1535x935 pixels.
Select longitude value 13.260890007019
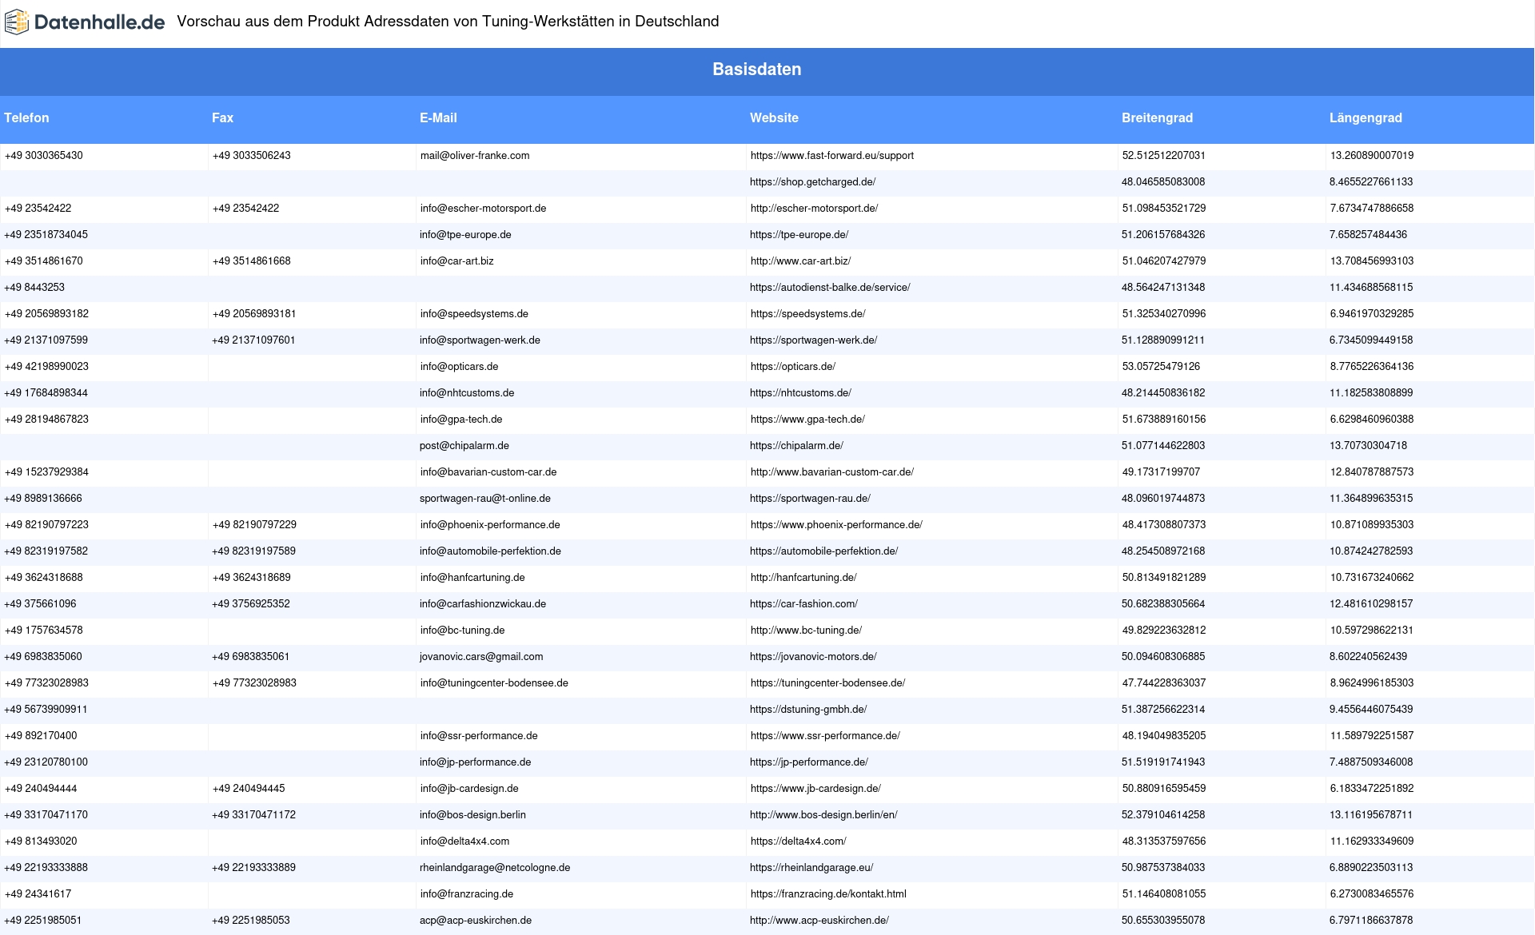click(x=1372, y=156)
